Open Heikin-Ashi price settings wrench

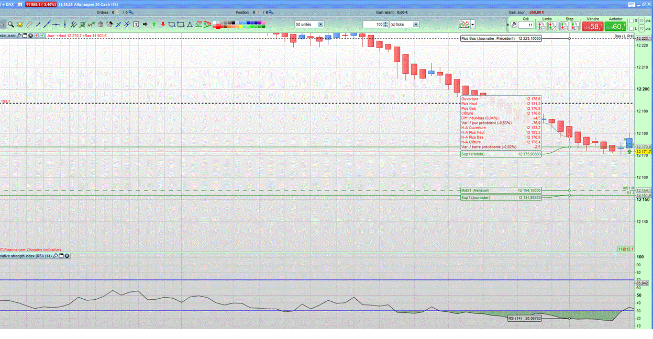pyautogui.click(x=18, y=35)
